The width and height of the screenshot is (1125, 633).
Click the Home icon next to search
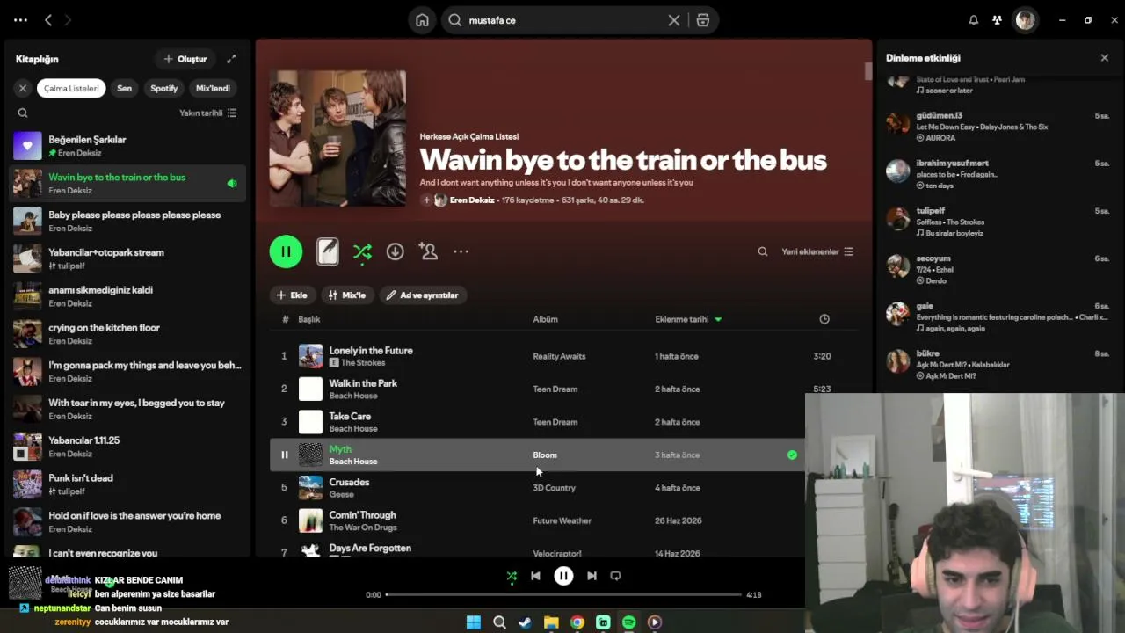point(423,20)
